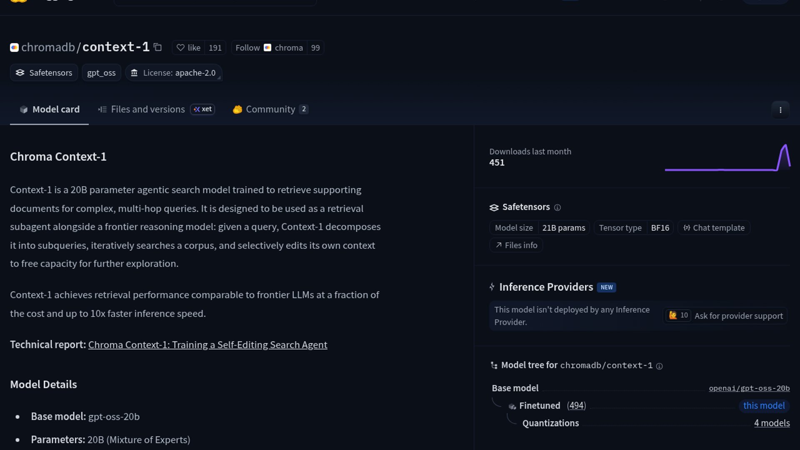
Task: Switch to the Model card tab
Action: pos(49,109)
